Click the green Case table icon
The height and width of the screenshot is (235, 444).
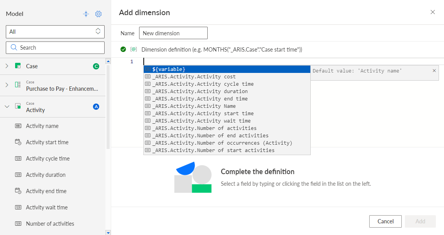18,66
